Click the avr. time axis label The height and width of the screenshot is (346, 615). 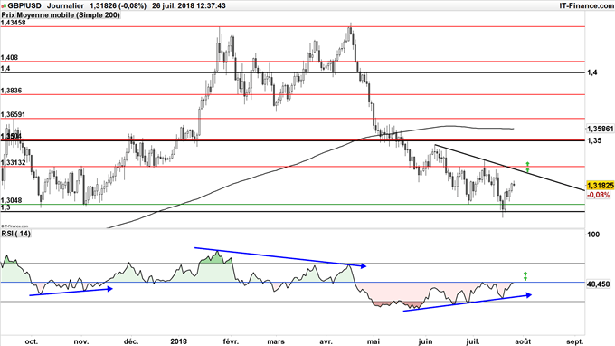(x=326, y=341)
